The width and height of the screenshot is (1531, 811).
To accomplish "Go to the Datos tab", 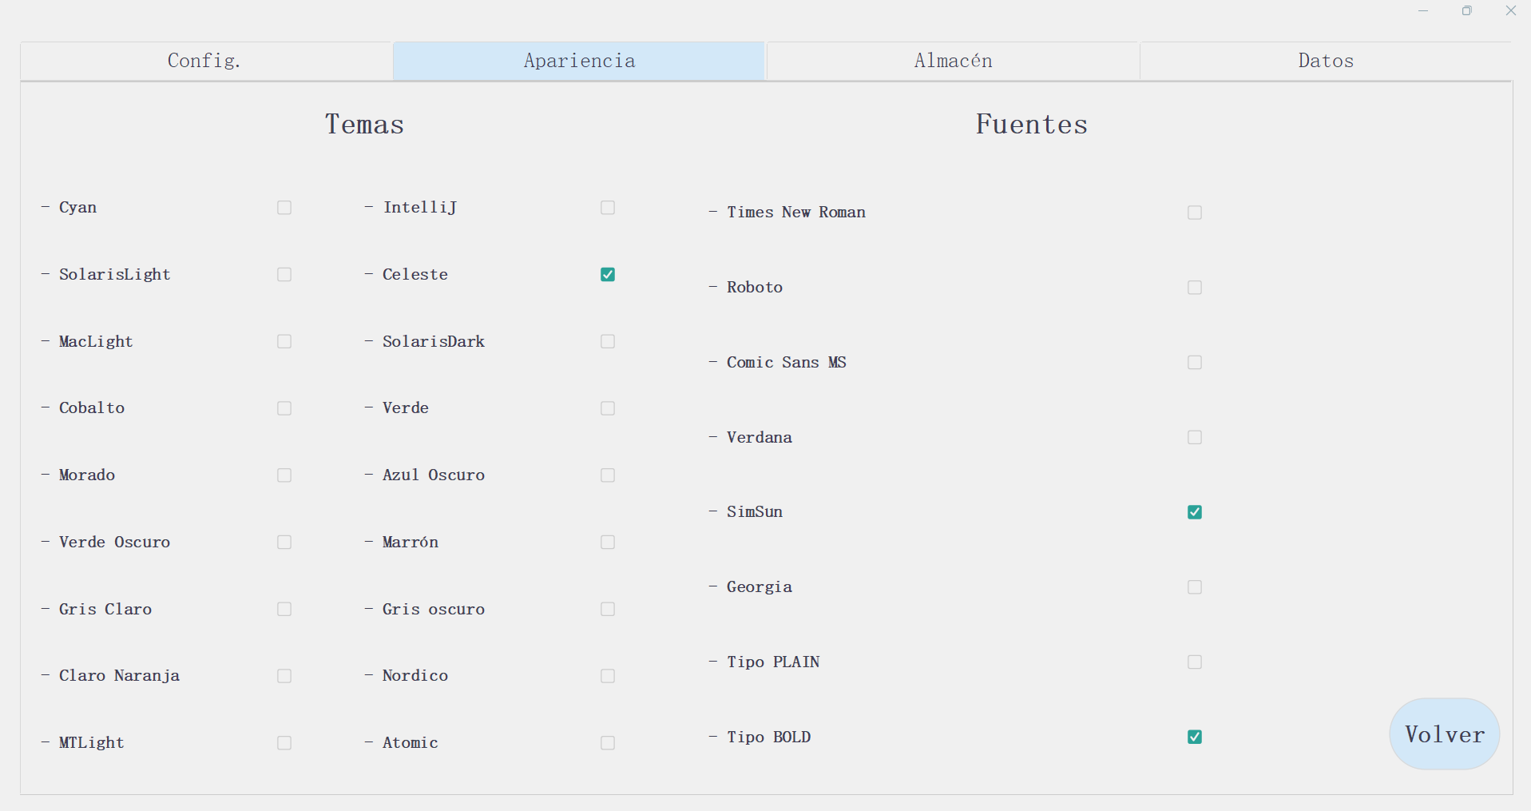I will pos(1326,61).
